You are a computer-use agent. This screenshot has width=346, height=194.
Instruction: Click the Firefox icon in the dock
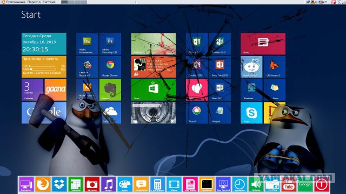click(x=43, y=184)
